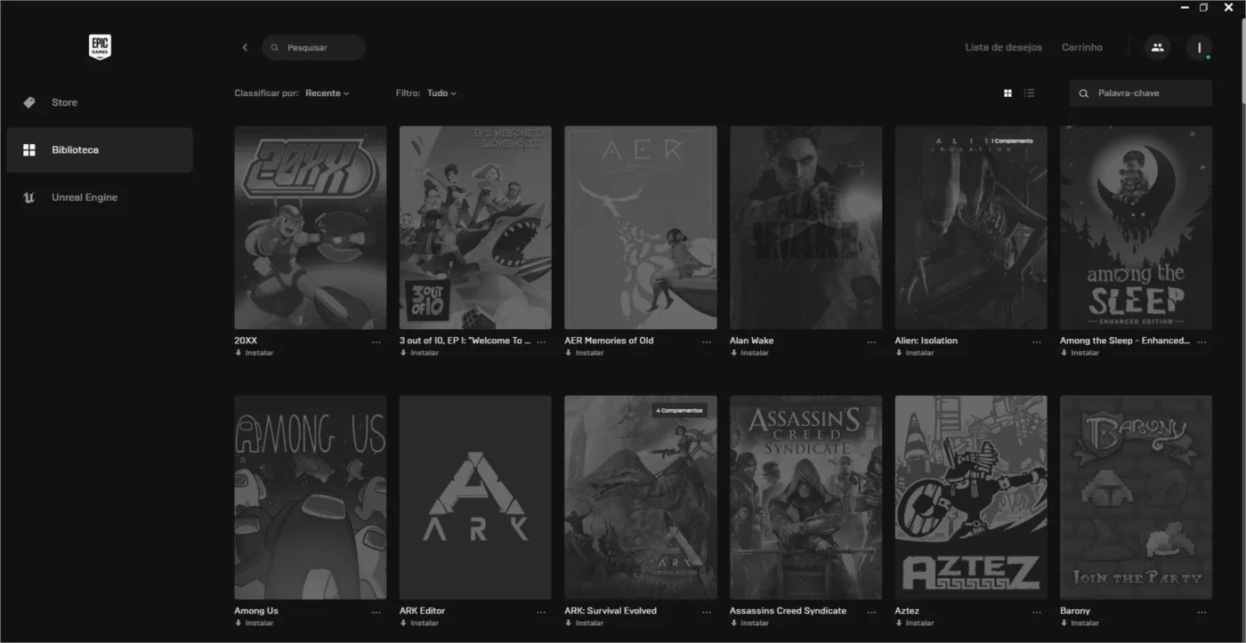Restore down the launcher window
1246x643 pixels.
click(1204, 7)
